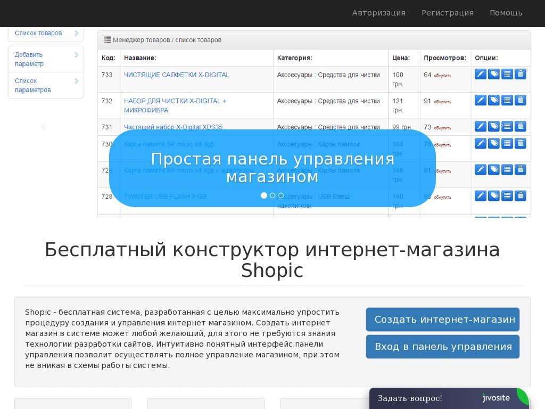Viewport: 545px width, 409px height.
Task: Click the Менеджер товаров list icon header
Action: click(108, 39)
